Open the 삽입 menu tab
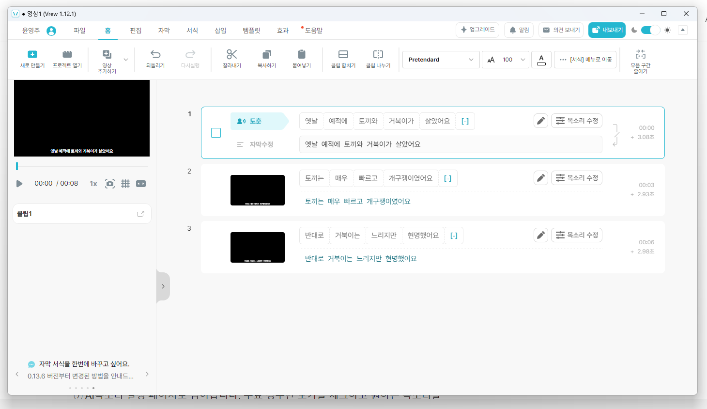The width and height of the screenshot is (707, 409). coord(220,31)
